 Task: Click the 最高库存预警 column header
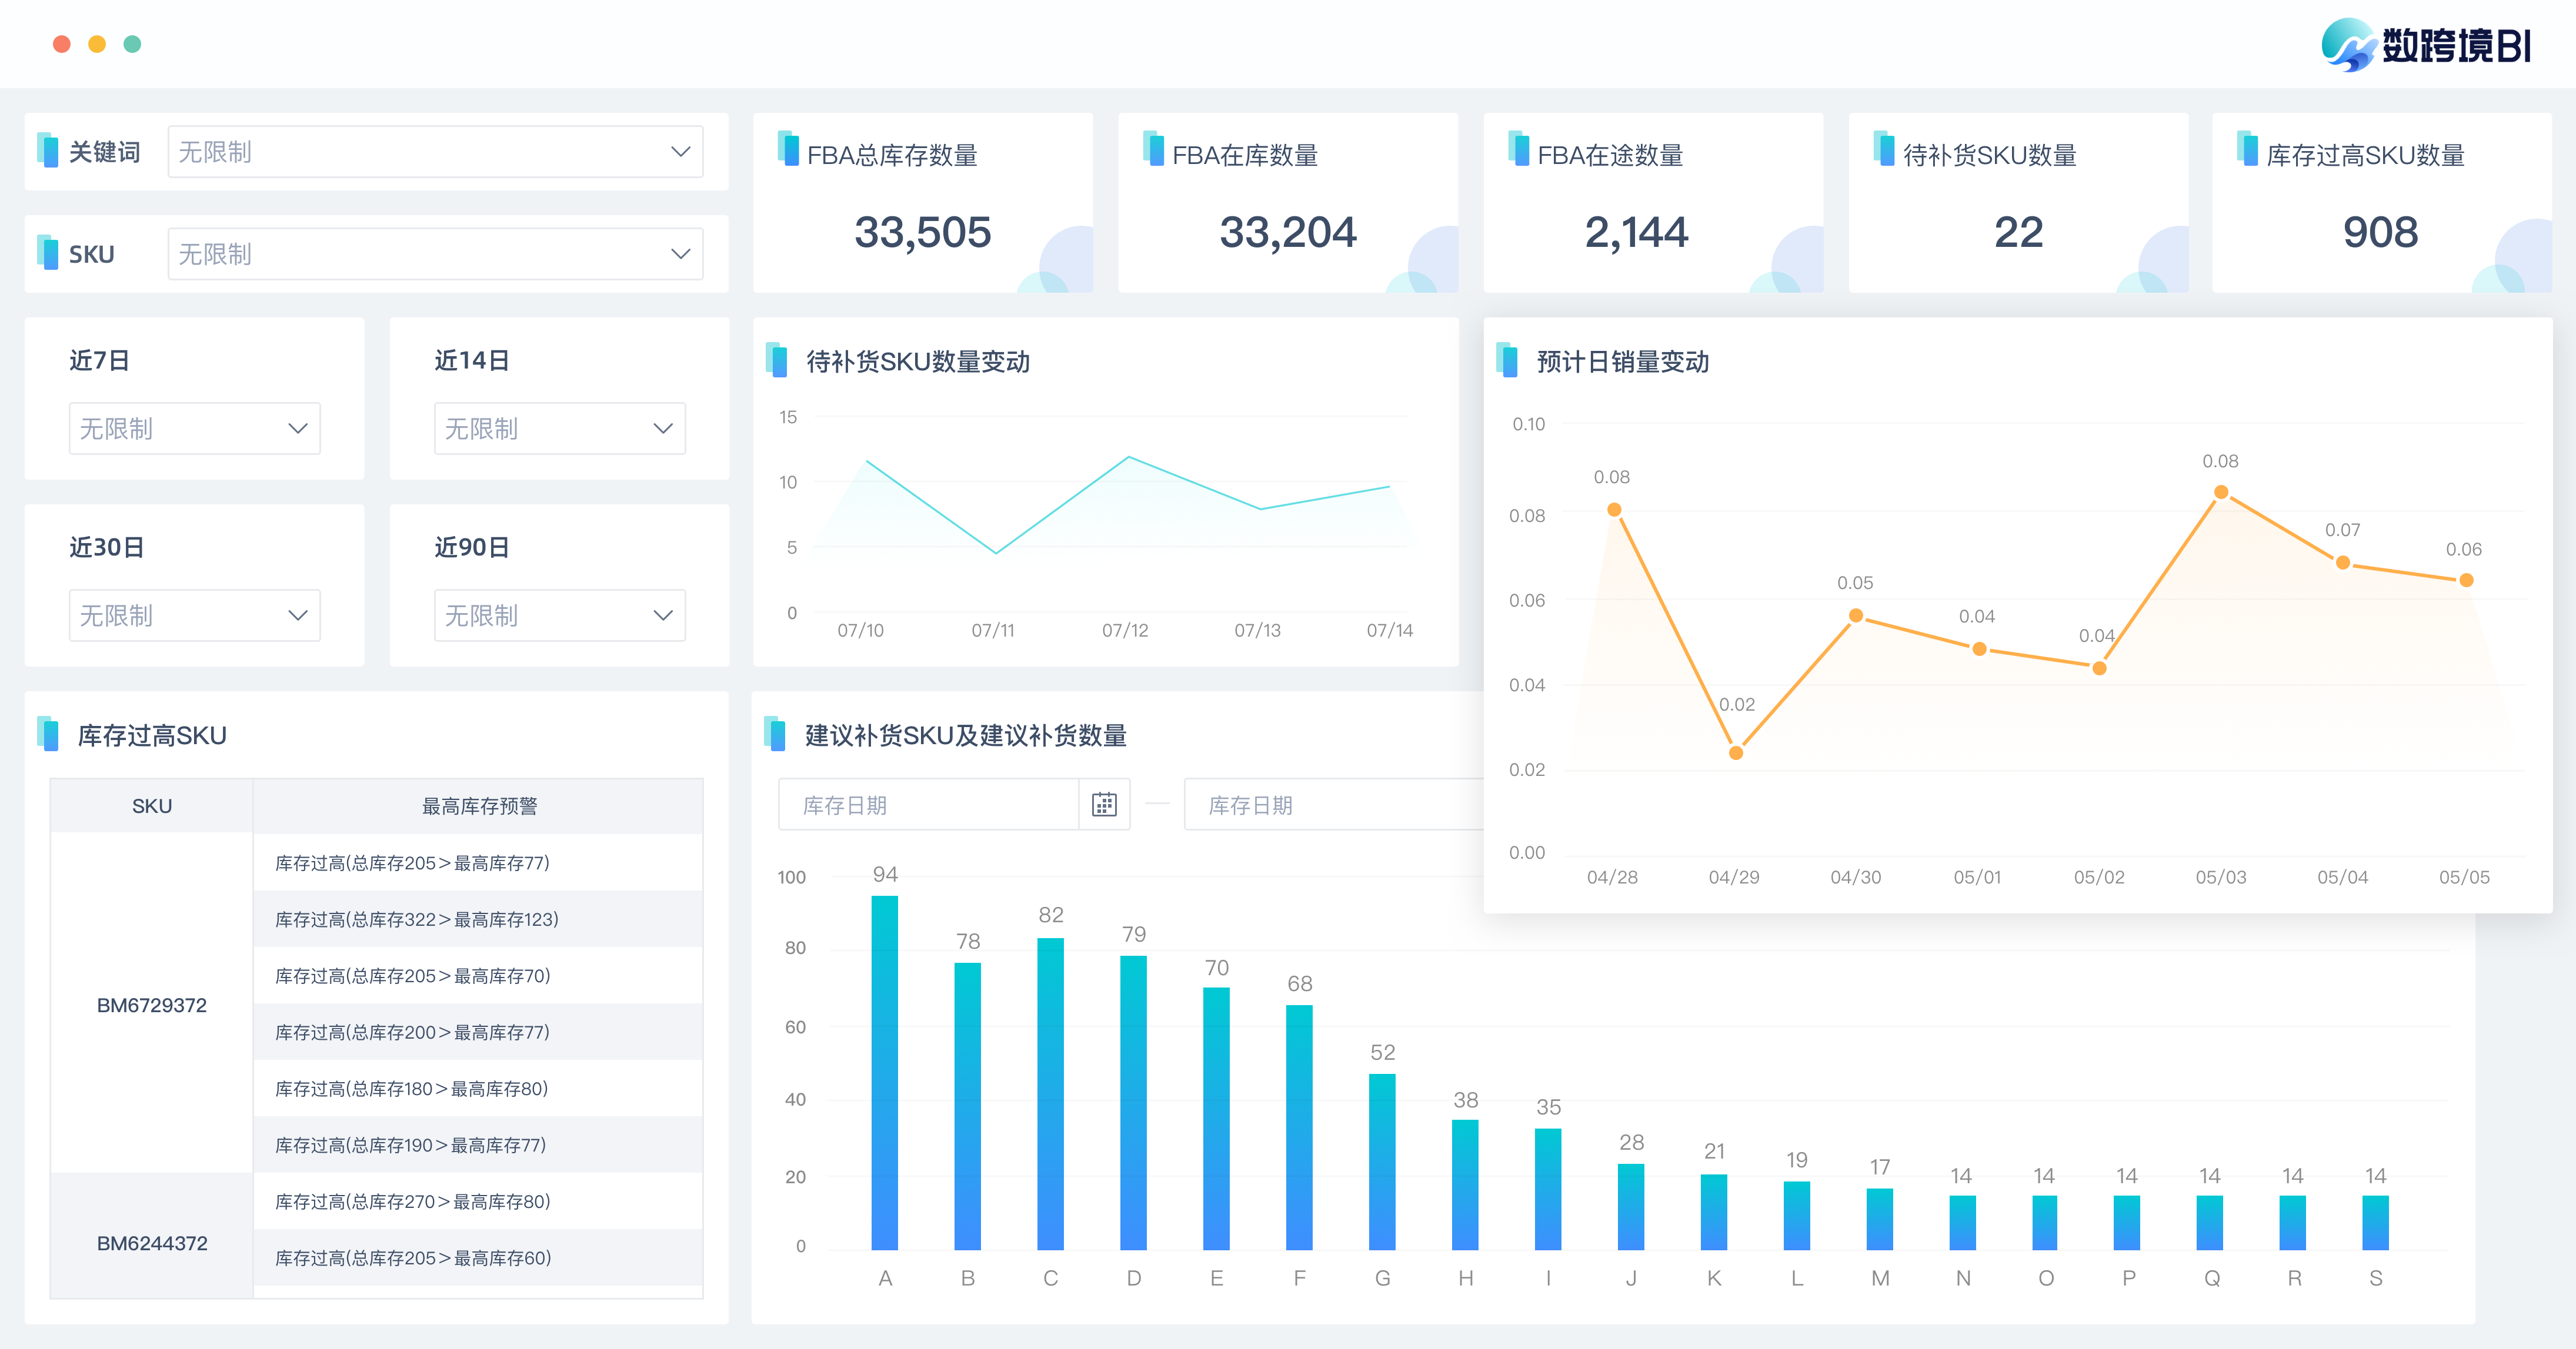click(479, 805)
